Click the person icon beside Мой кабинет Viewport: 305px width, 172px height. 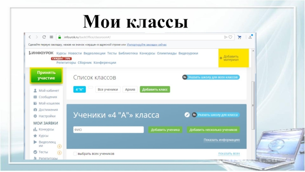point(35,91)
